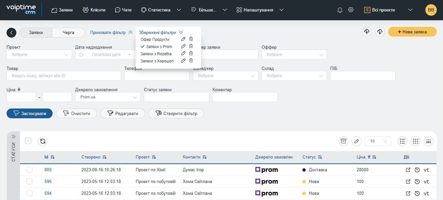The image size is (443, 200).
Task: Click the Застосувати button
Action: pos(29,113)
